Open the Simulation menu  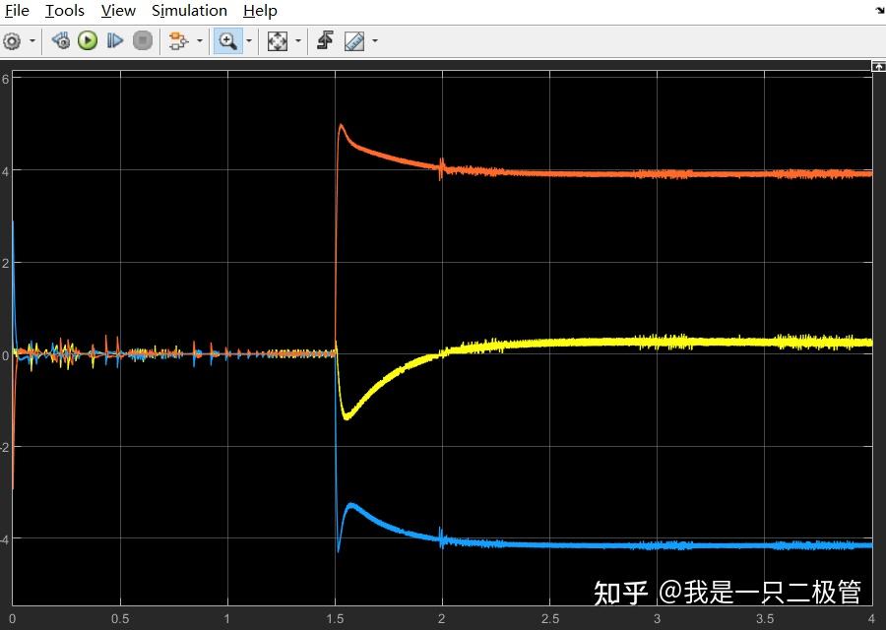pos(189,11)
